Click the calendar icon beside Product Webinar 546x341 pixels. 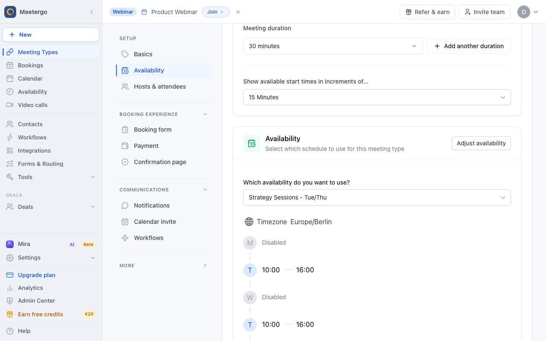pyautogui.click(x=144, y=12)
